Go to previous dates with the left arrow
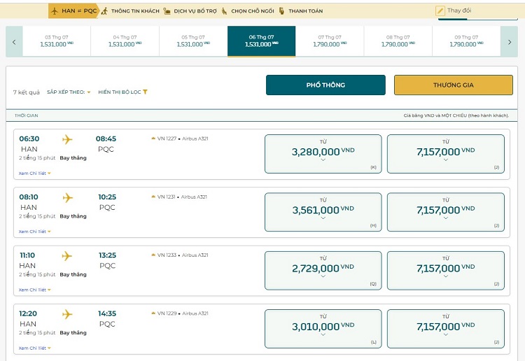525x361 pixels. (x=14, y=42)
